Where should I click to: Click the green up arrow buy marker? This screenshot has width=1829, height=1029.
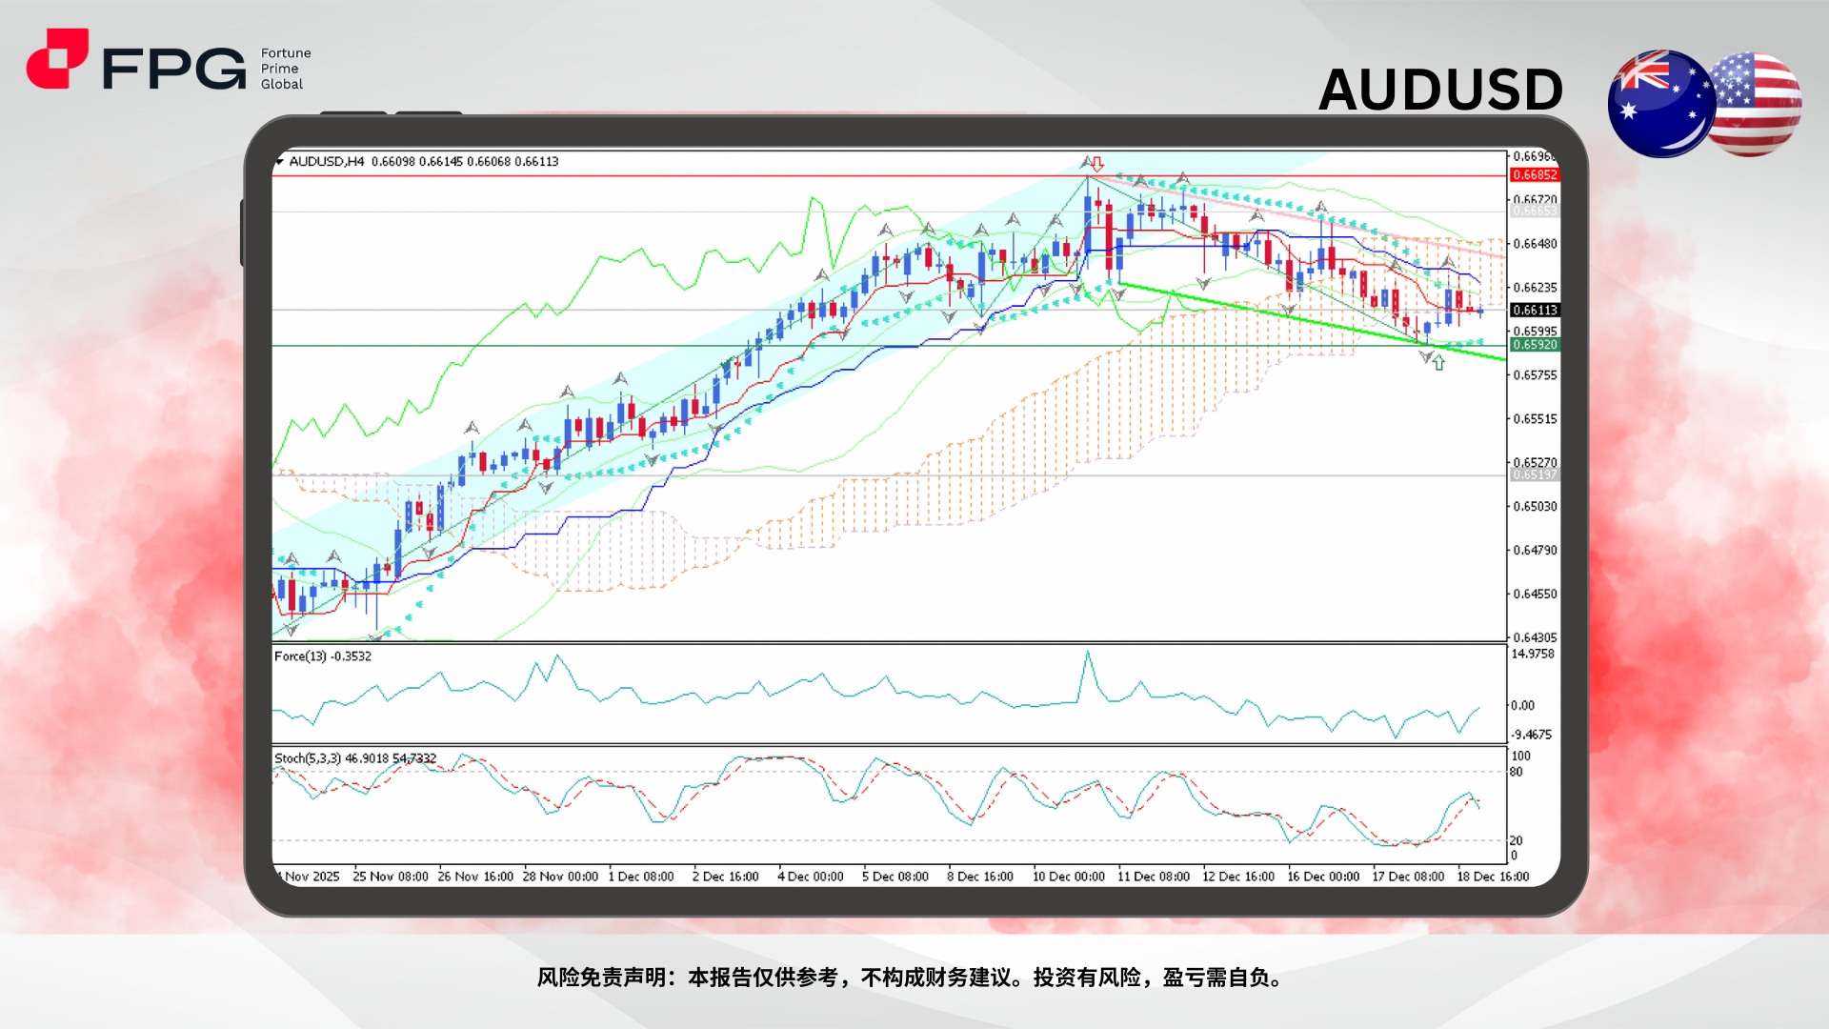coord(1438,363)
